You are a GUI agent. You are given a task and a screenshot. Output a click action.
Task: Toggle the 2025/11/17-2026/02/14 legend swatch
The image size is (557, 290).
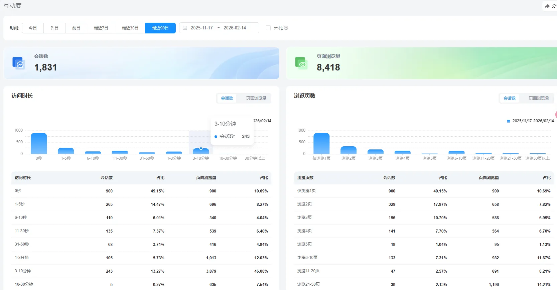(509, 121)
